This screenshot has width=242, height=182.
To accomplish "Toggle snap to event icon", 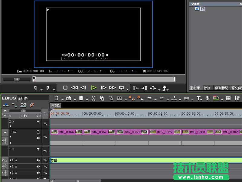I will (x=32, y=105).
